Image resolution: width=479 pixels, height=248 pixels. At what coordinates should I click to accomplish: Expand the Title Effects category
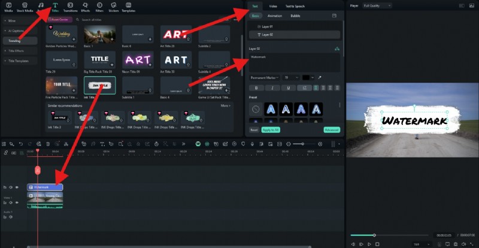[20, 51]
